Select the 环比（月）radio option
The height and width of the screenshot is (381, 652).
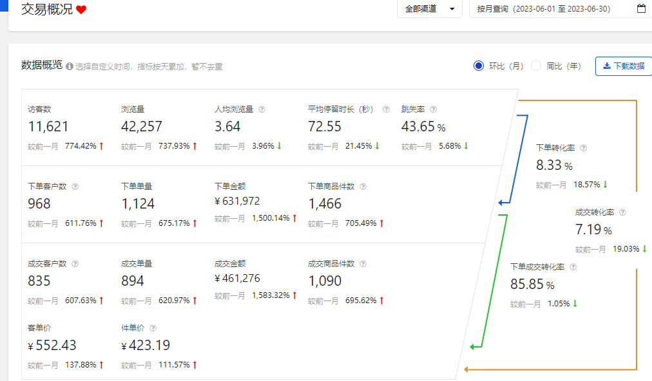click(478, 66)
